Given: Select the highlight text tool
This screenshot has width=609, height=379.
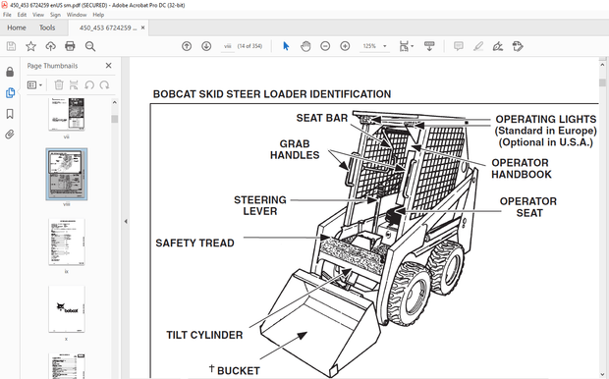Looking at the screenshot, I should (478, 46).
